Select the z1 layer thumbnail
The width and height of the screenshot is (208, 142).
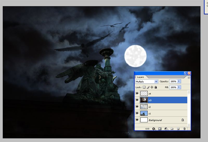point(144,113)
